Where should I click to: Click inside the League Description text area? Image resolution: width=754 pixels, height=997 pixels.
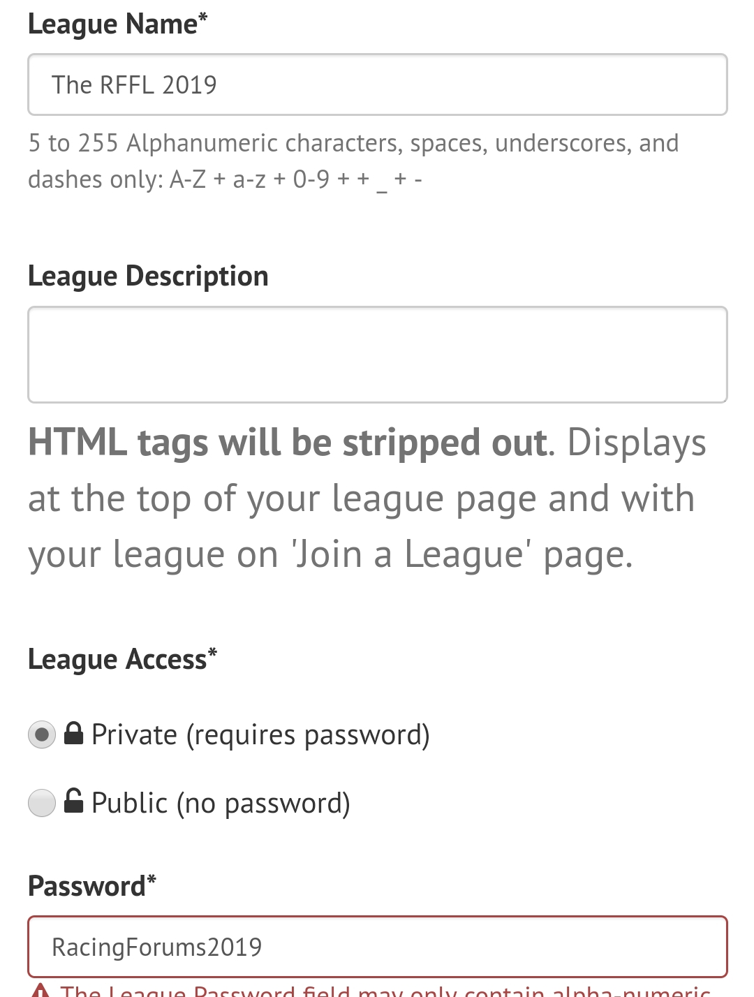click(377, 354)
